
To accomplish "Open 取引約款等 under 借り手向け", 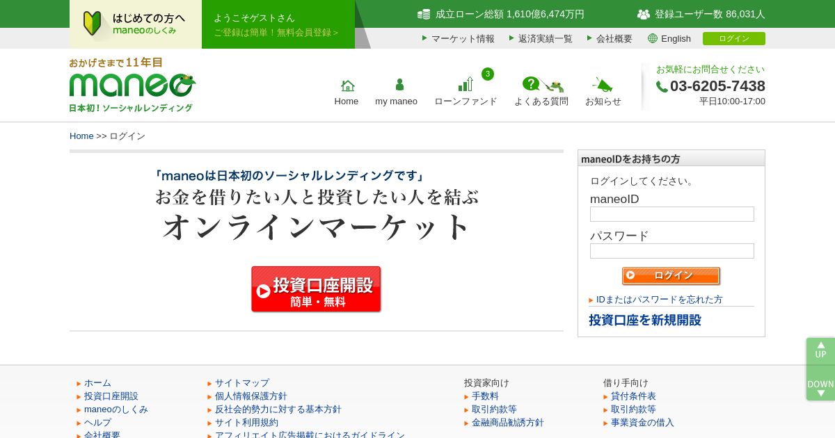I will click(x=633, y=409).
